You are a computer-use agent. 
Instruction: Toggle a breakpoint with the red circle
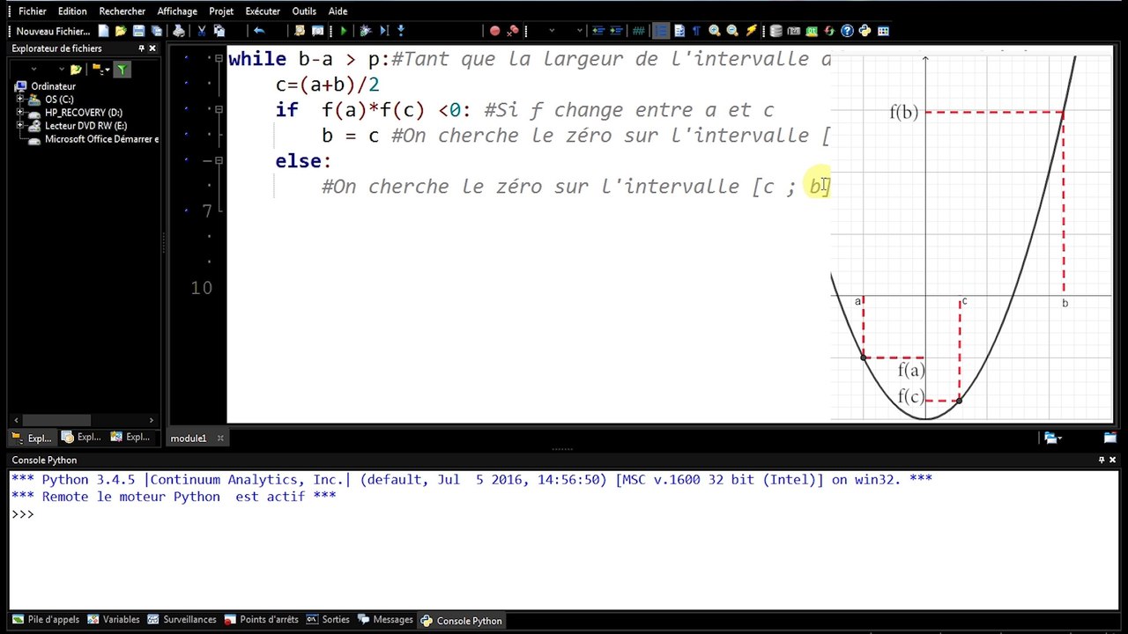click(x=495, y=31)
